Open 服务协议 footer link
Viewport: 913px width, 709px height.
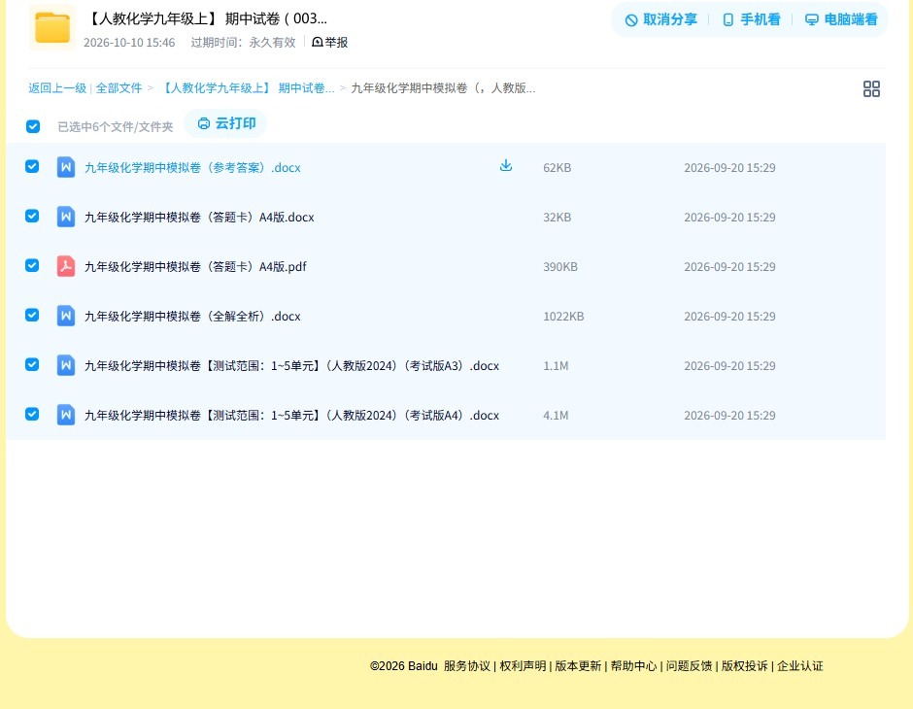tap(467, 666)
